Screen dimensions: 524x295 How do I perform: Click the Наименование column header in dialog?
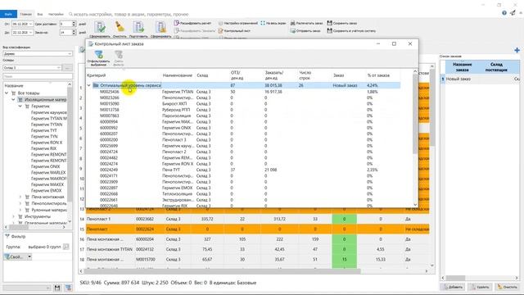177,75
